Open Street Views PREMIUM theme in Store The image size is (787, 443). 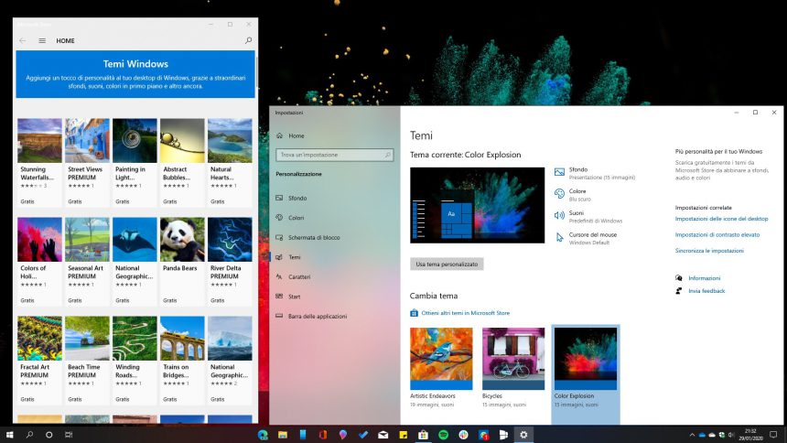[x=87, y=162]
